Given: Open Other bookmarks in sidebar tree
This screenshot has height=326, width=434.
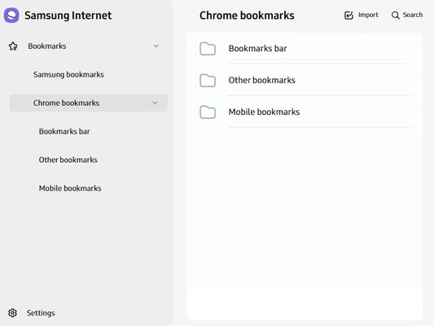Looking at the screenshot, I should pos(68,160).
